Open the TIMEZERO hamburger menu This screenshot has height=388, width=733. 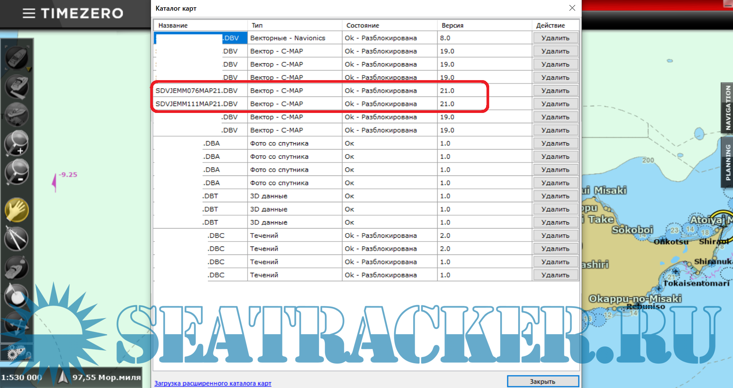click(29, 13)
